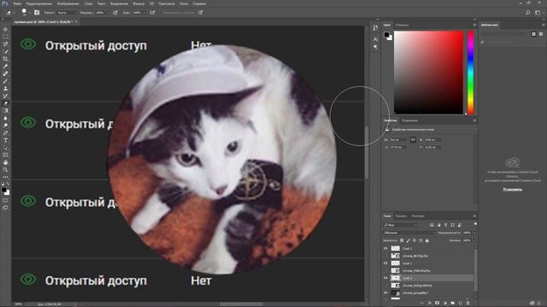Click the rainbow hue slider strip

click(x=471, y=72)
